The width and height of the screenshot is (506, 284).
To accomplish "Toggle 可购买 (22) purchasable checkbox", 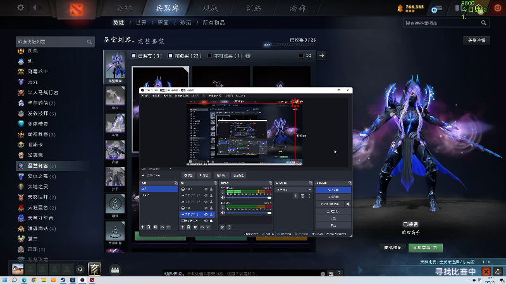I will [170, 56].
